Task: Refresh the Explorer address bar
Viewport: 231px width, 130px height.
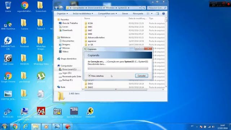Action: click(144, 8)
